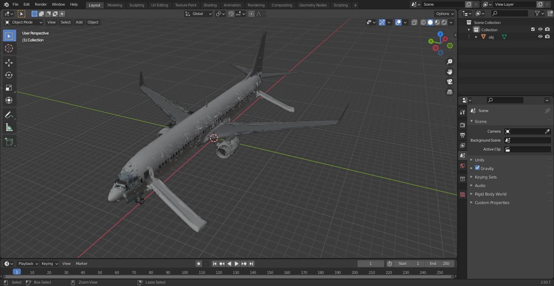Disable obj in renders via camera icon

tap(547, 37)
